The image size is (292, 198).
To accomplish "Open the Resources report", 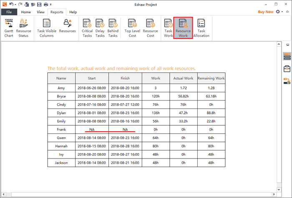I will 68,26.
